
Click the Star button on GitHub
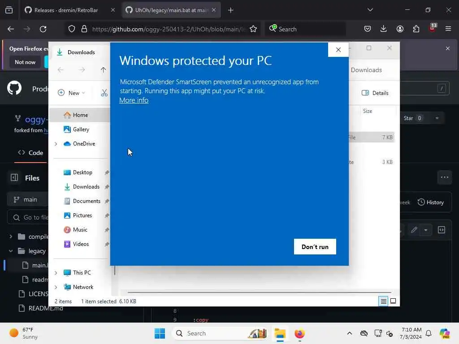413,118
